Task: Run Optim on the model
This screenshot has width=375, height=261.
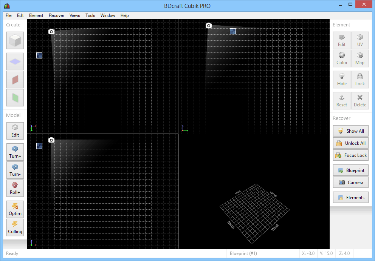Action: tap(15, 209)
